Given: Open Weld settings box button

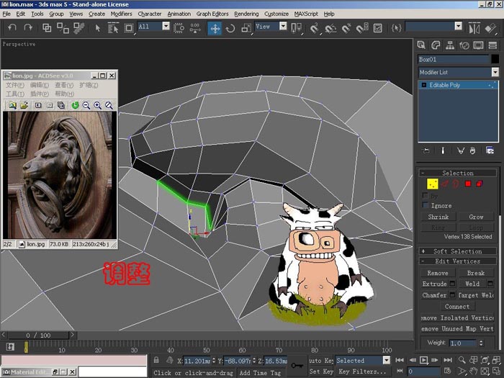Looking at the screenshot, I should (490, 284).
